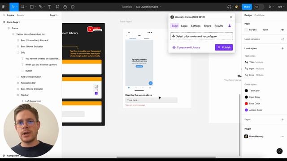Select the Comment tool
Screen dimensions: 287x161
click(x=73, y=7)
